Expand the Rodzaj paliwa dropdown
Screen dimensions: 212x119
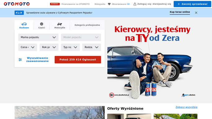coord(92,47)
